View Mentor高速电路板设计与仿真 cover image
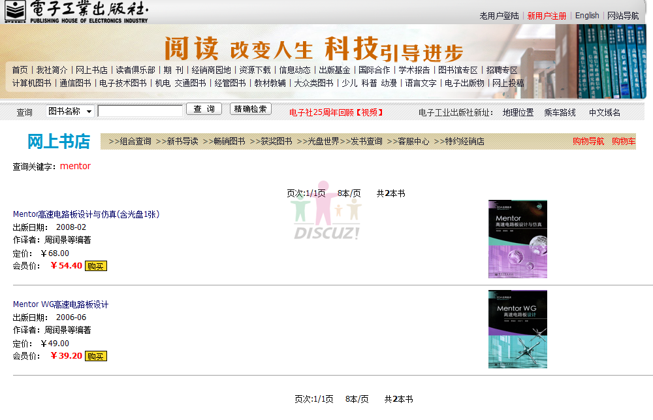The width and height of the screenshot is (653, 420). click(x=518, y=239)
